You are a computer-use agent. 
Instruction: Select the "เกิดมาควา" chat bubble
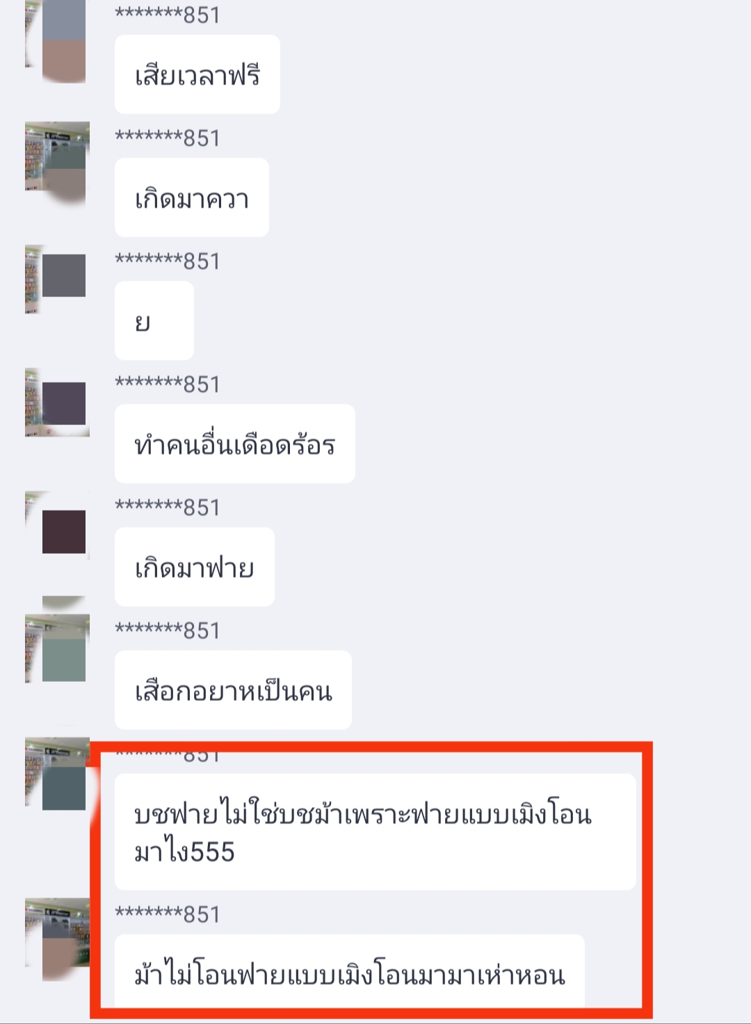[x=192, y=198]
